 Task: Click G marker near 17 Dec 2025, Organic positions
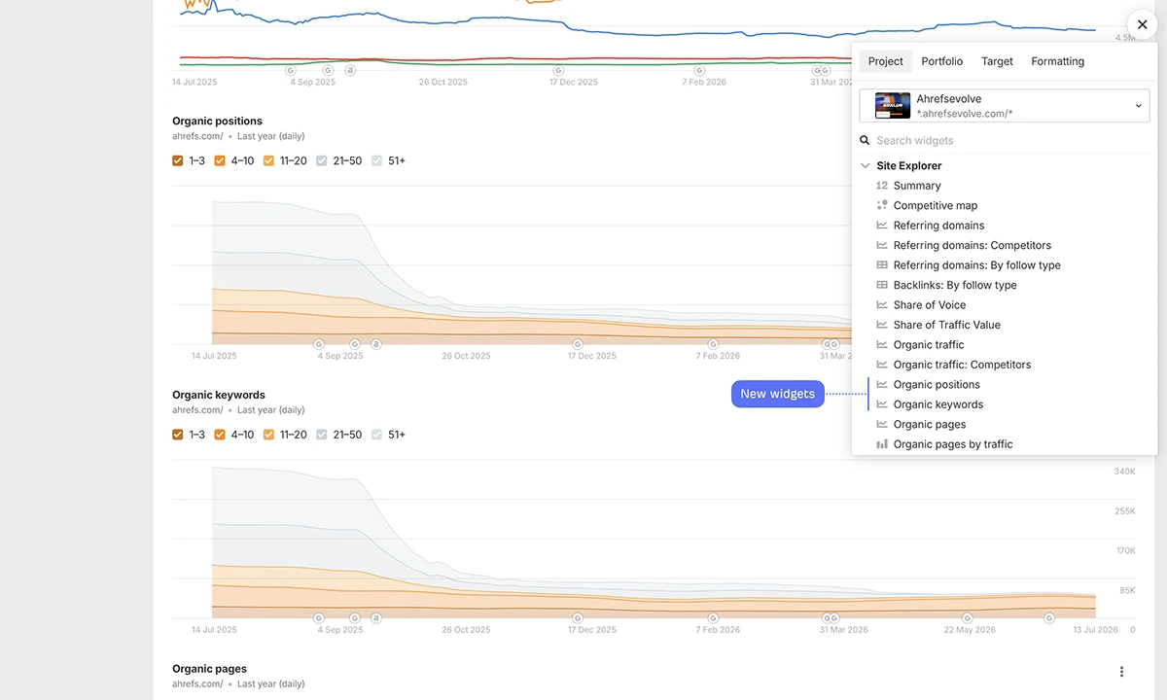578,343
